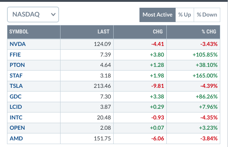Open the NVDA symbol link
Viewport: 228px width, 147px height.
tap(18, 44)
